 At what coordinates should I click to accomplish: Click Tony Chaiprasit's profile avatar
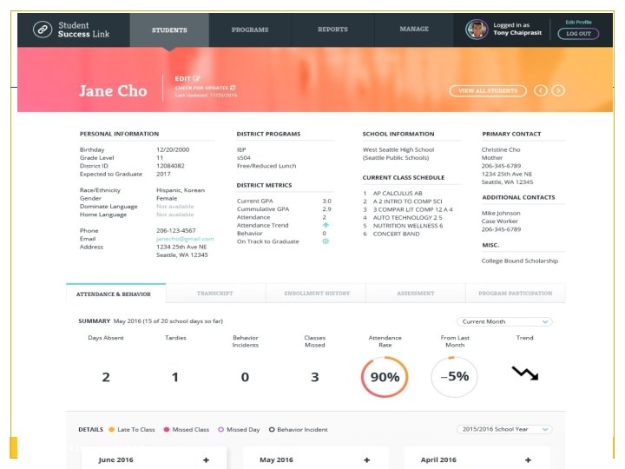(477, 30)
